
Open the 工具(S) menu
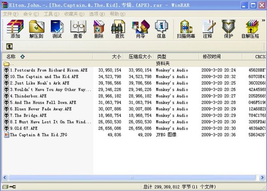tap(52, 14)
